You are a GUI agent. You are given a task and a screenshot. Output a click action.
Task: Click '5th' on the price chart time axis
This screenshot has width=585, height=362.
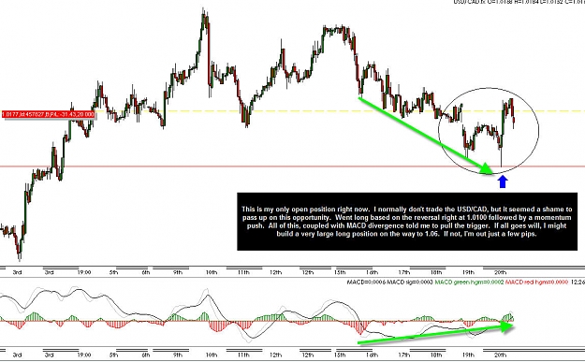click(114, 272)
